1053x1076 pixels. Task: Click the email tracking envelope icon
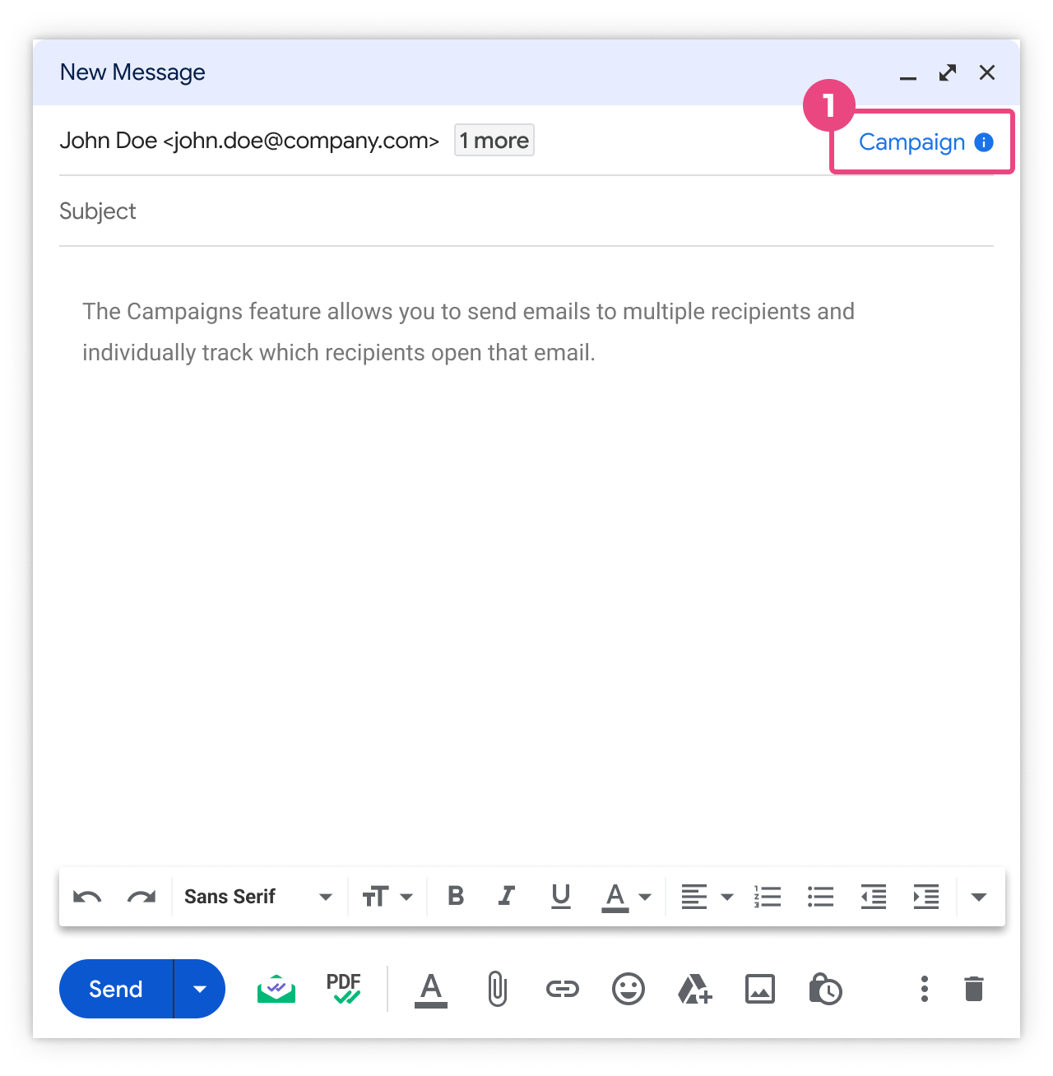(276, 989)
